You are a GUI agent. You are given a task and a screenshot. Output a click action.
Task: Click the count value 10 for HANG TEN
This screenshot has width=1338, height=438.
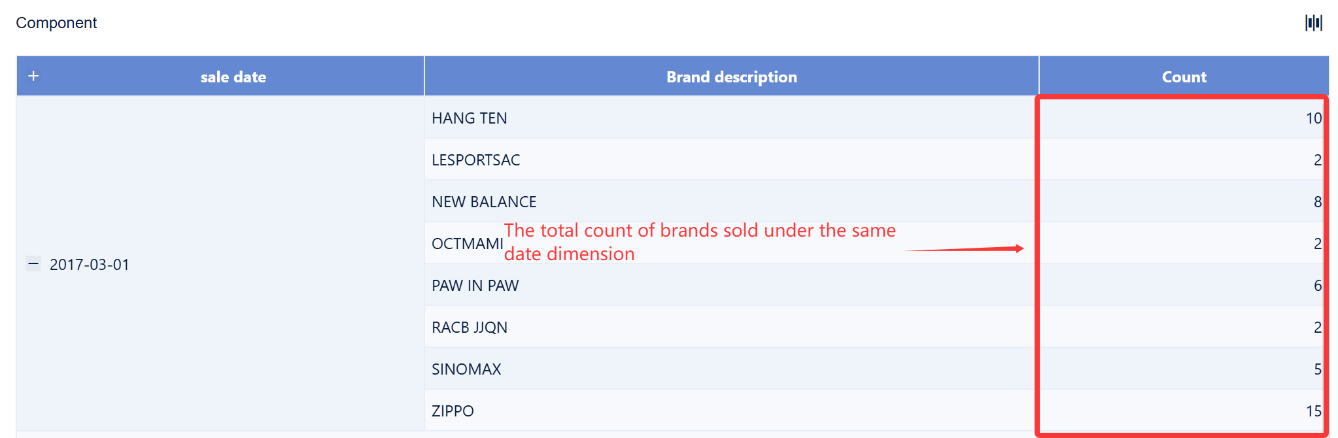(1313, 118)
